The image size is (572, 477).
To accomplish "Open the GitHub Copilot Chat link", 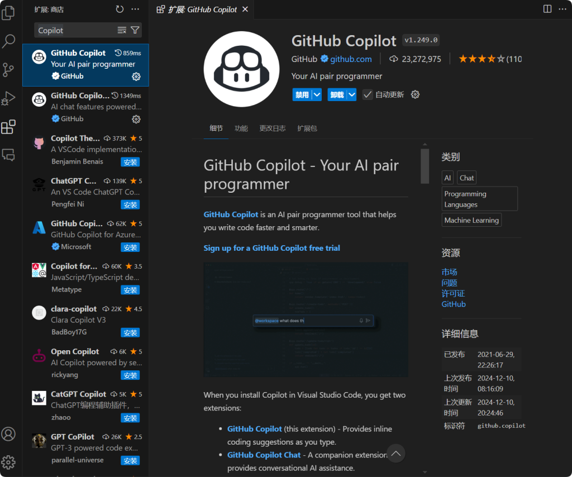I will [264, 455].
